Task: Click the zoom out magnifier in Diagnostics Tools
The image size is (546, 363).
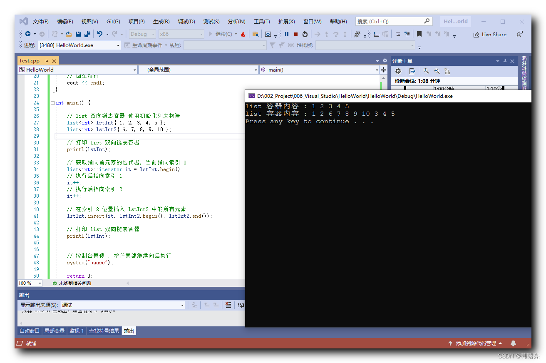Action: (x=437, y=71)
